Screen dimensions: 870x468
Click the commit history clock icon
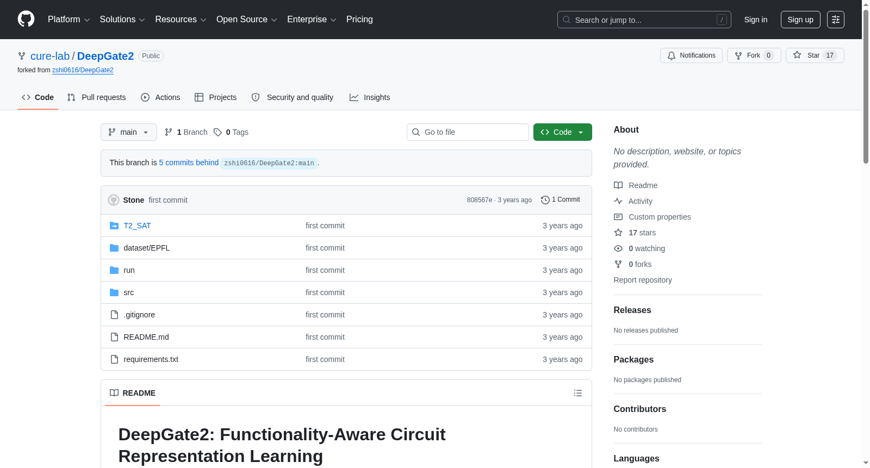point(545,200)
